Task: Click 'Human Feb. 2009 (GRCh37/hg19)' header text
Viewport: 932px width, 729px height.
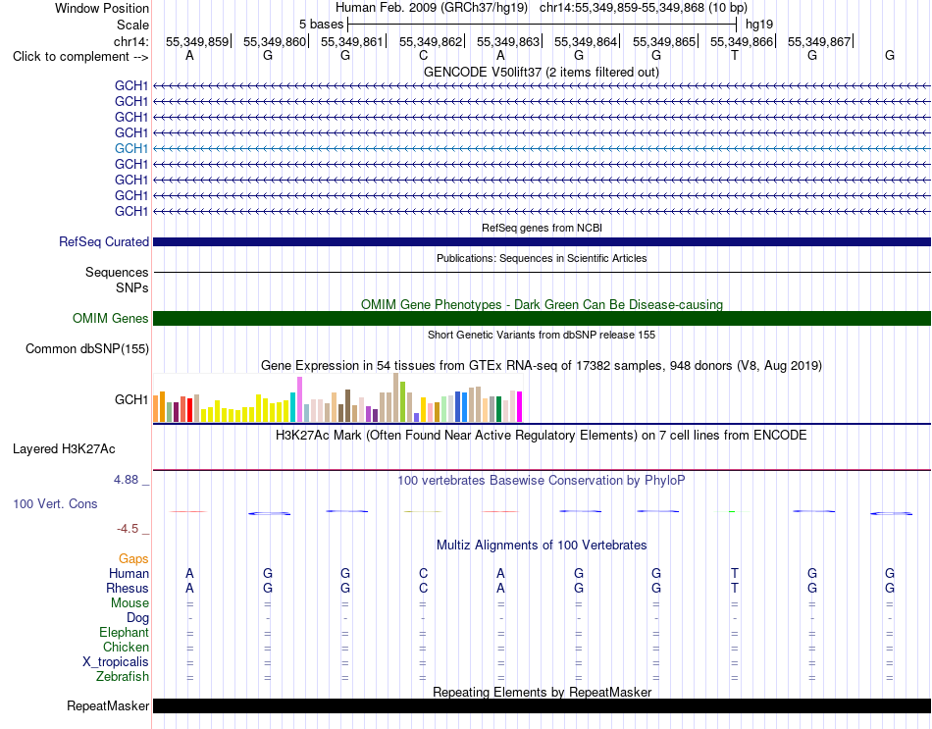Action: tap(432, 8)
